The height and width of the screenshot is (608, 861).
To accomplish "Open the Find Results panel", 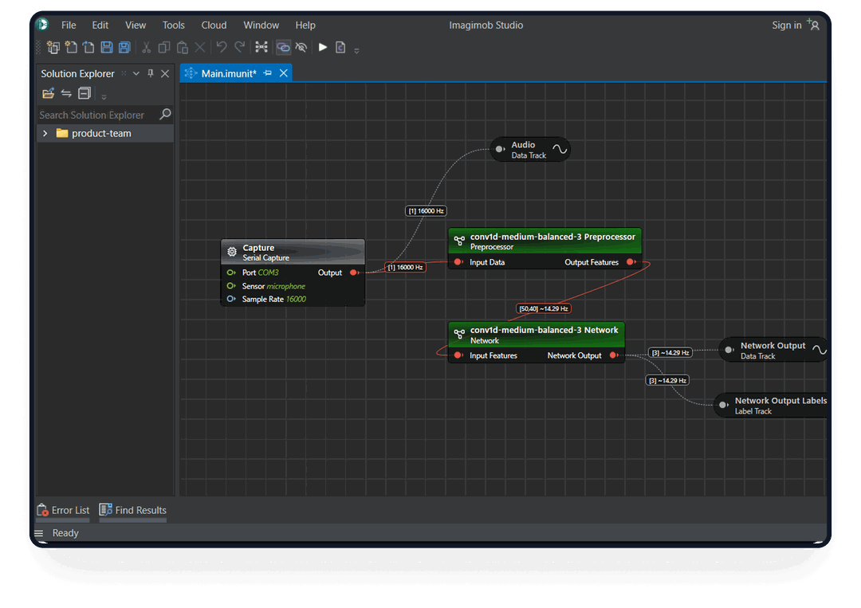I will [x=132, y=510].
